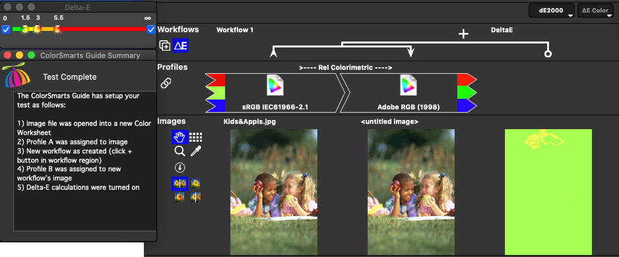Click the sRGB IEC61966-2.1 profile icon
This screenshot has width=619, height=257.
pos(275,85)
